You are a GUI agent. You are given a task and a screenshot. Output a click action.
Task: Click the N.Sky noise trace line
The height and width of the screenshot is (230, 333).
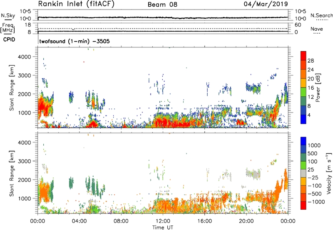(163, 17)
